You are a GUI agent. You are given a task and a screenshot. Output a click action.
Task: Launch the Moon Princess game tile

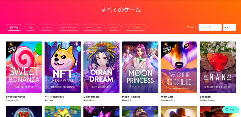click(x=140, y=67)
